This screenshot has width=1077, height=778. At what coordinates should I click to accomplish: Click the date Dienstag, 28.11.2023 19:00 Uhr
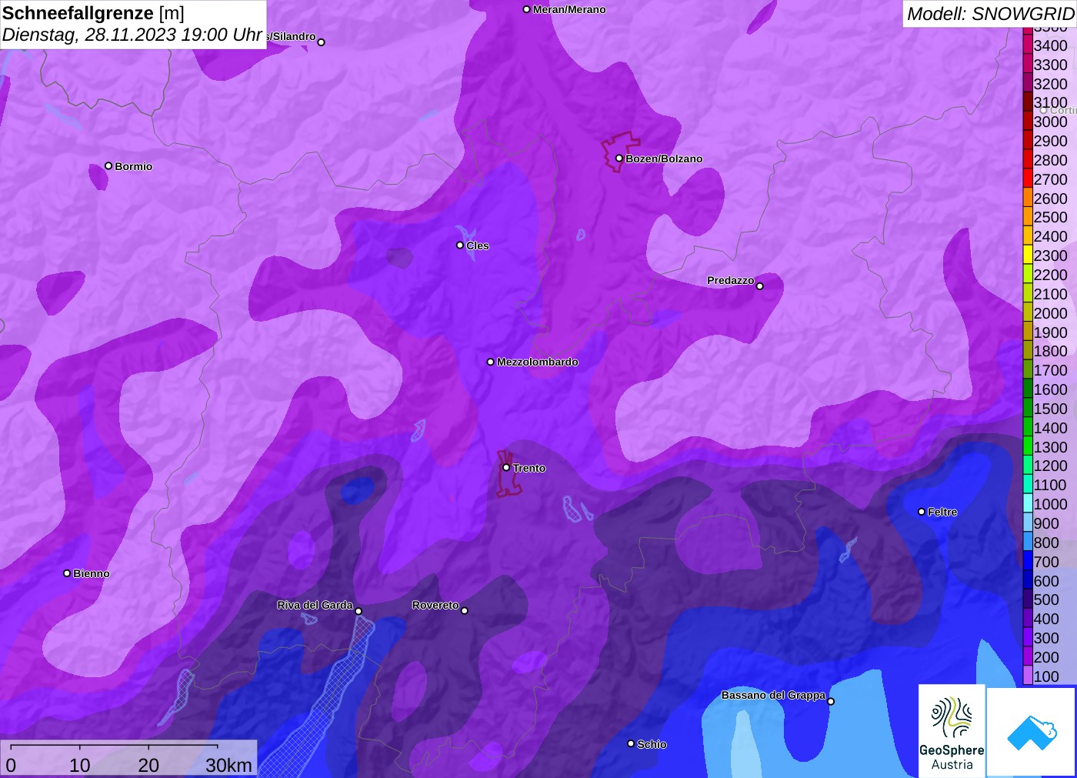click(x=132, y=35)
